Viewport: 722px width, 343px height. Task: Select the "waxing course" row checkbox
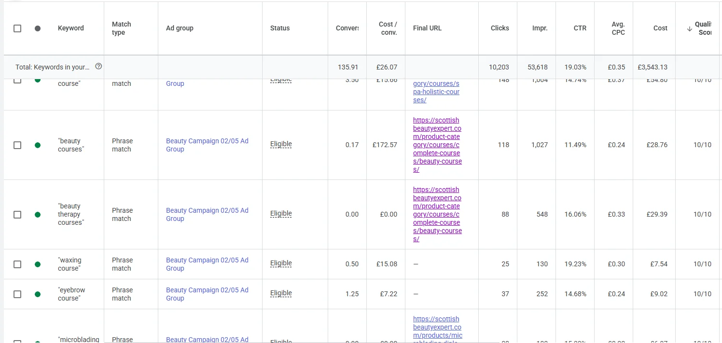(17, 264)
